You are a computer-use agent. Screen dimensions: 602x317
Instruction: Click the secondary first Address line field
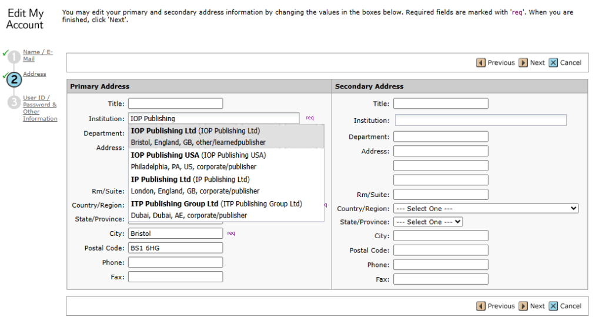[441, 151]
